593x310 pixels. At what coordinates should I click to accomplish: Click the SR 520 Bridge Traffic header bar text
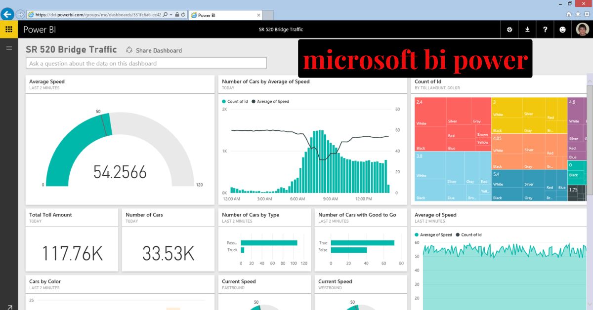(281, 30)
